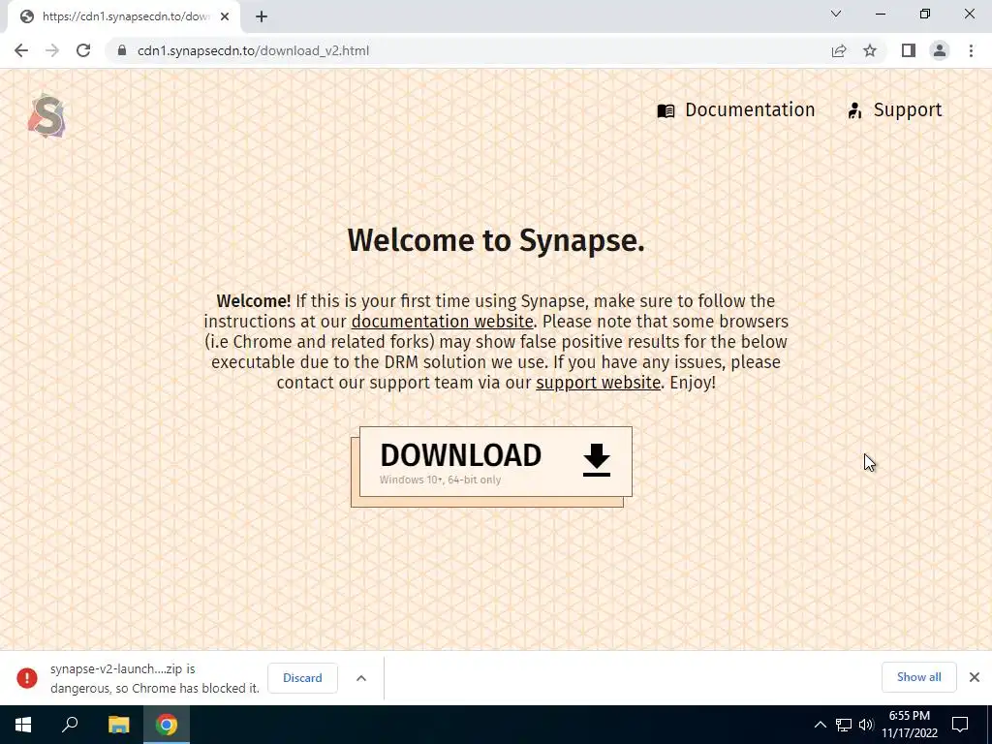This screenshot has height=744, width=992.
Task: Open Chrome profile menu
Action: point(940,50)
